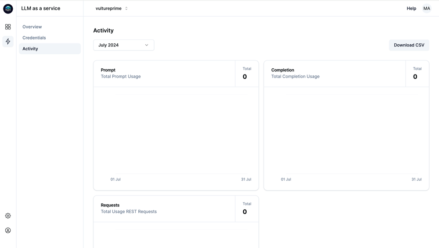Open settings gear icon in sidebar
The width and height of the screenshot is (439, 248).
coord(8,216)
